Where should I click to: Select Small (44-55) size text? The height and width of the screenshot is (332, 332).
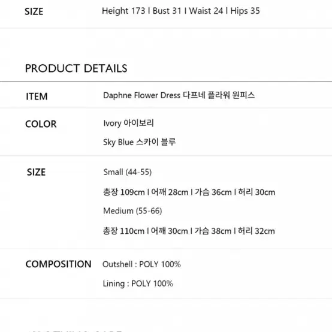coord(128,172)
